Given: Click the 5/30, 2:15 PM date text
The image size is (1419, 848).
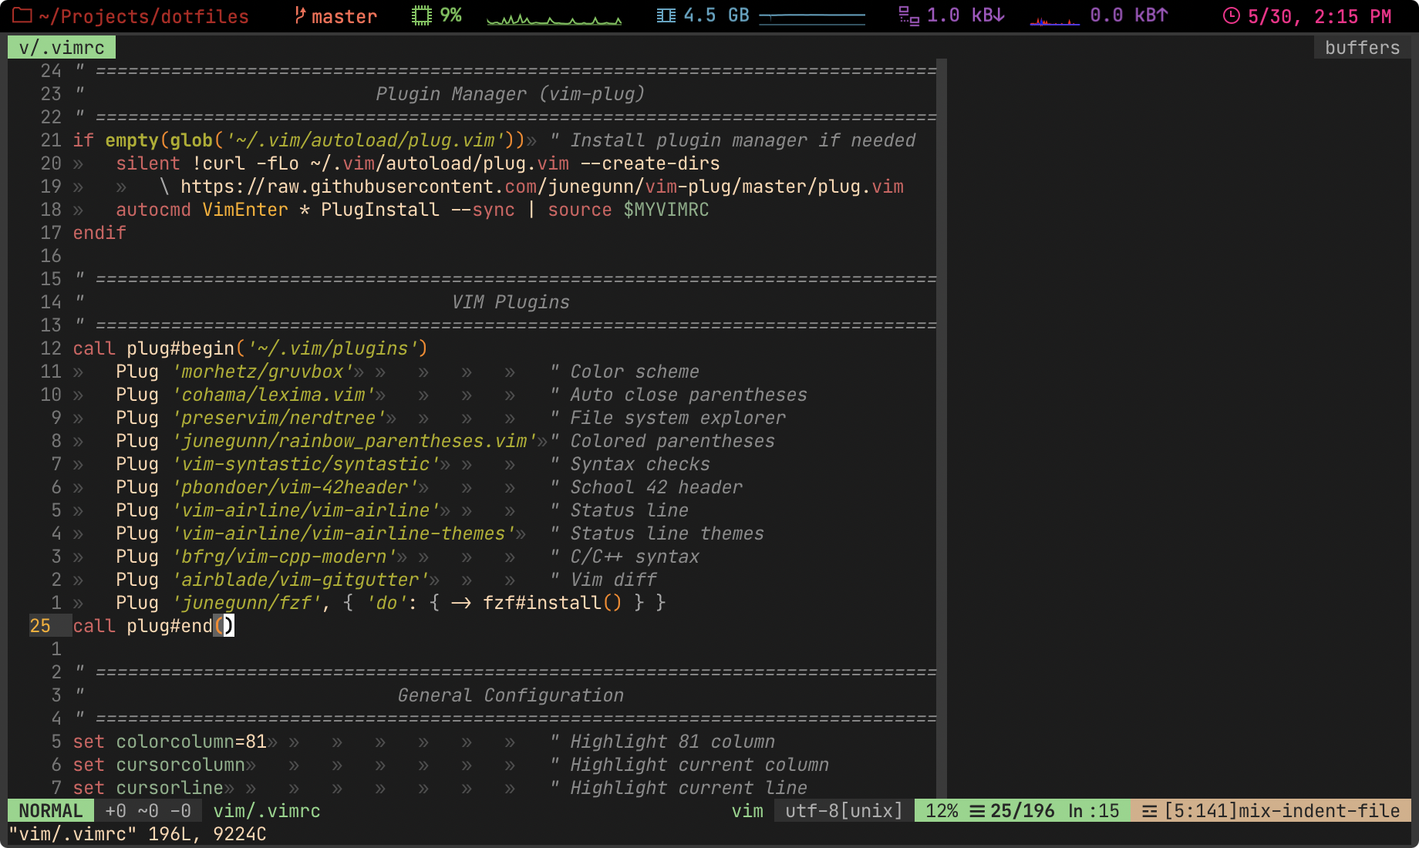Looking at the screenshot, I should tap(1320, 16).
